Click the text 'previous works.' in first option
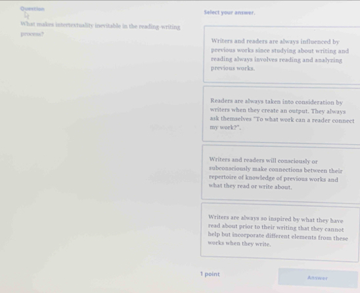This screenshot has width=360, height=293. point(233,68)
